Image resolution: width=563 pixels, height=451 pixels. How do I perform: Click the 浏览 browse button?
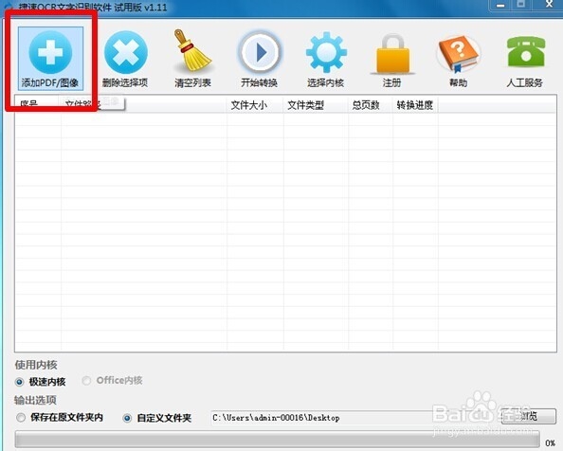pyautogui.click(x=529, y=416)
